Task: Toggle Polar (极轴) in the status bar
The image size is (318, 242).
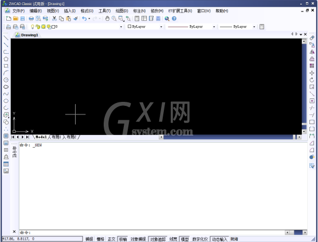Action: [x=123, y=239]
